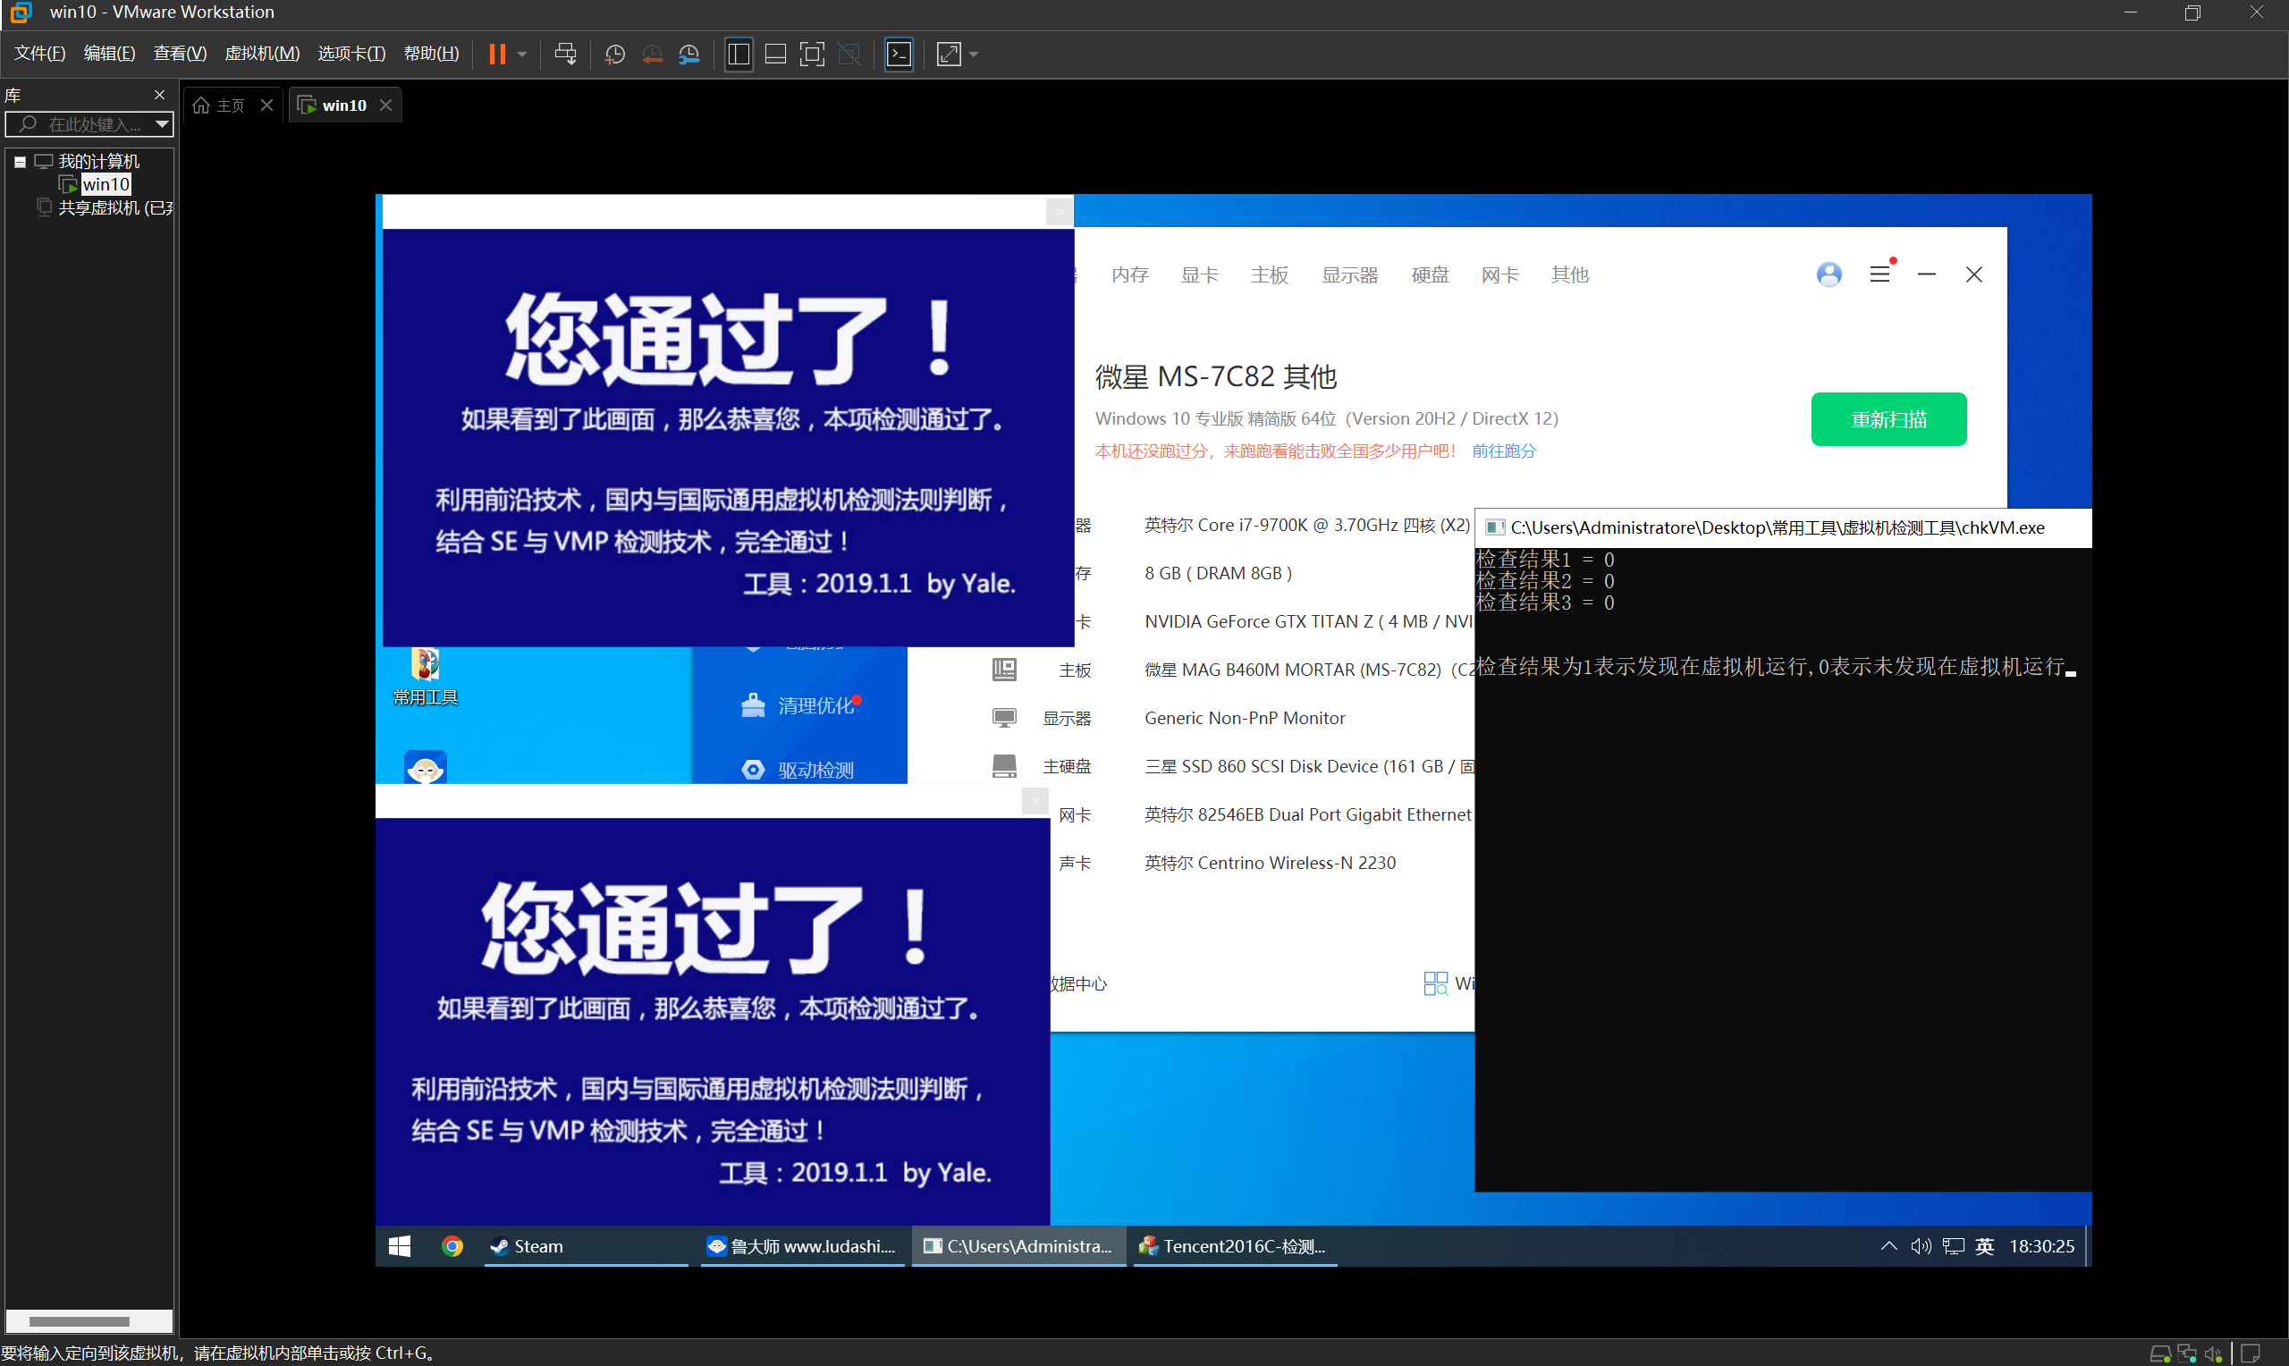Click the 显示器 monitor row icon
Screen dimensions: 2289x1366
point(1003,717)
